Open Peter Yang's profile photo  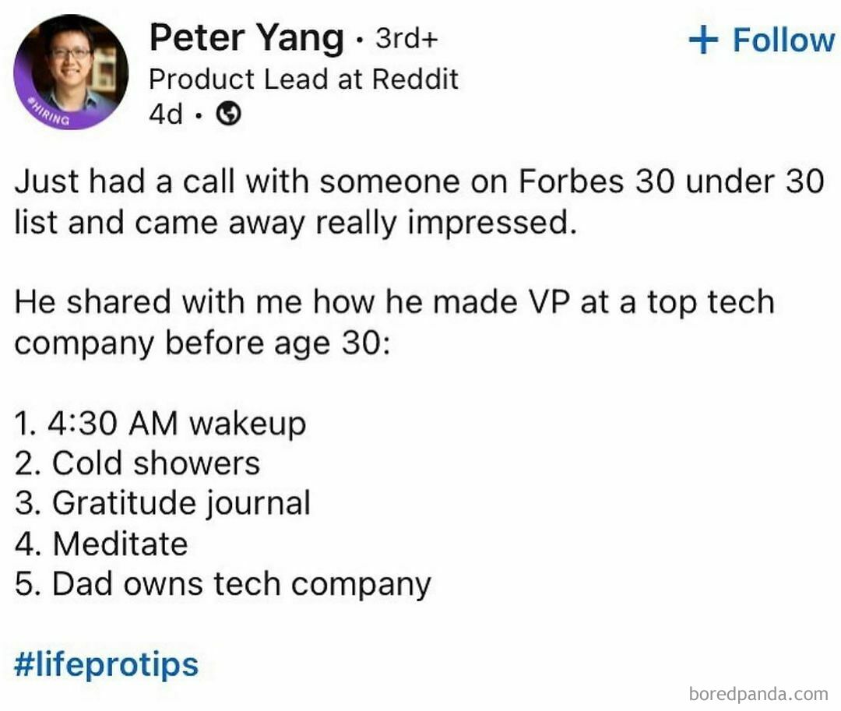(71, 71)
